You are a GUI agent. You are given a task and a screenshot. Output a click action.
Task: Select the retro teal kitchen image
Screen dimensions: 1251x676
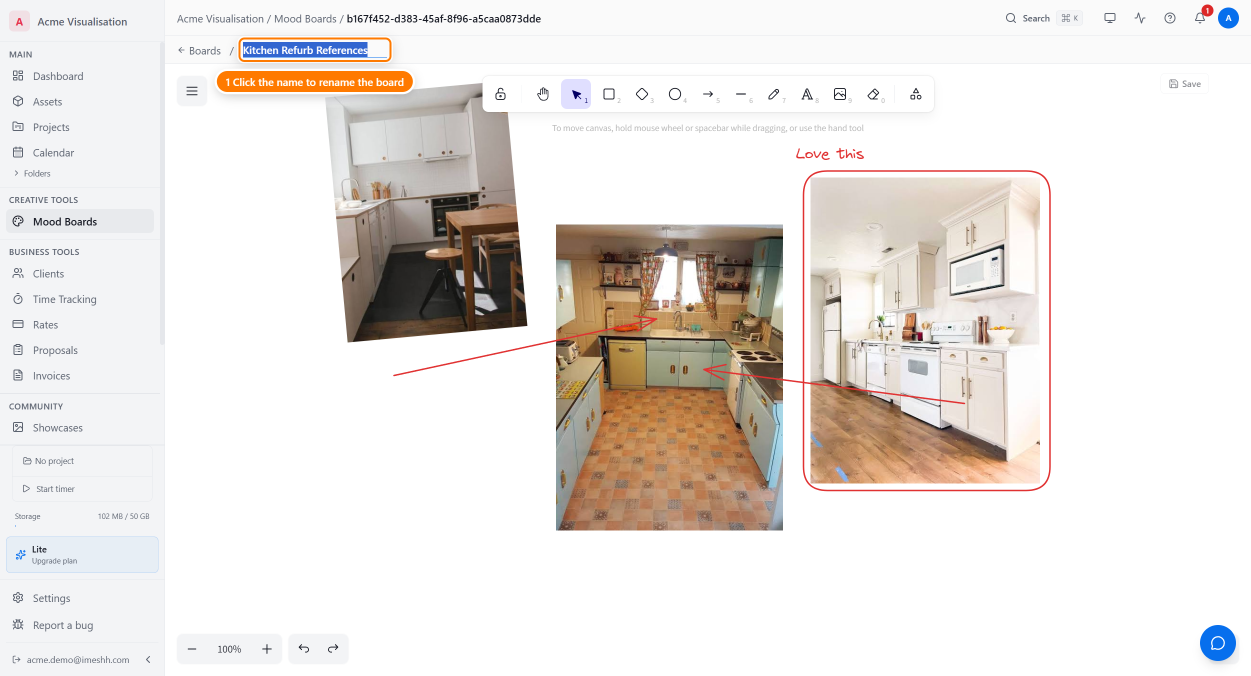pos(669,377)
